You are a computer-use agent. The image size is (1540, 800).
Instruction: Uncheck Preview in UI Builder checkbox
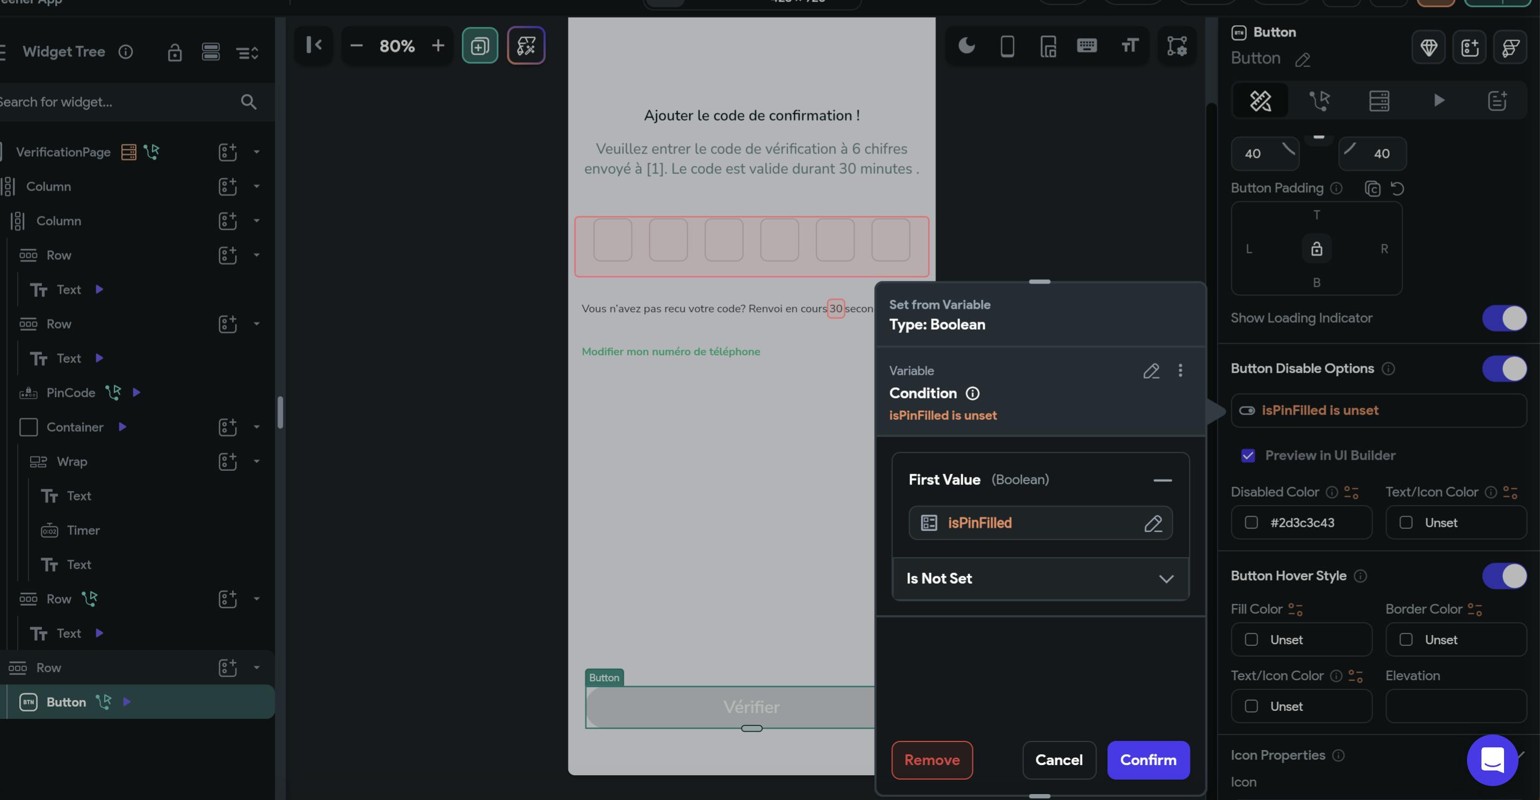[x=1248, y=456]
